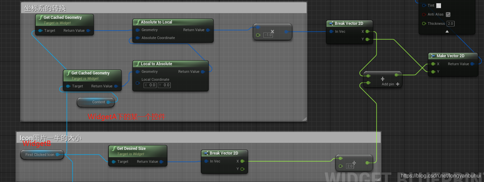Click the Geometry input pin on Local to Absolute

coord(137,72)
